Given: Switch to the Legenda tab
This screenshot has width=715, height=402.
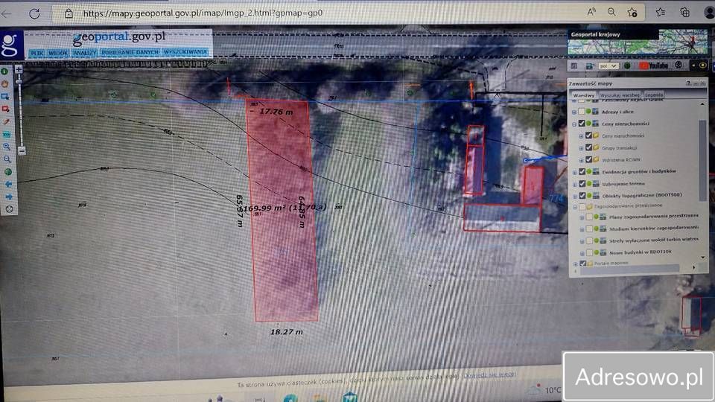Looking at the screenshot, I should (x=653, y=95).
